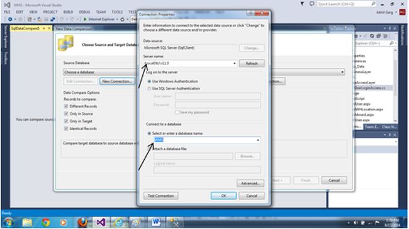Image resolution: width=409 pixels, height=229 pixels.
Task: Click Solution Explorer's Collapse All icon
Action: pyautogui.click(x=378, y=36)
